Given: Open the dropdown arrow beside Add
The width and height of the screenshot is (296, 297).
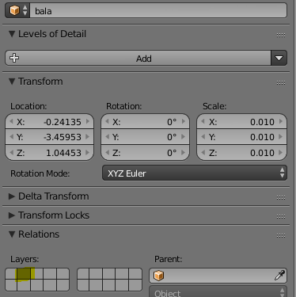Looking at the screenshot, I should [x=279, y=58].
